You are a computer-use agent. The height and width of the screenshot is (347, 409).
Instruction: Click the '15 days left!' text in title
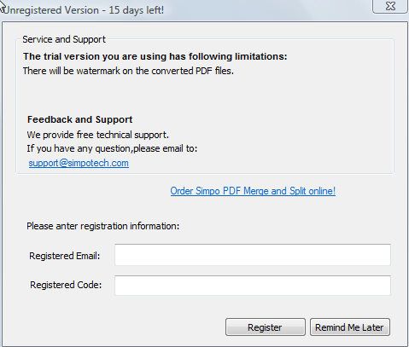click(x=137, y=10)
